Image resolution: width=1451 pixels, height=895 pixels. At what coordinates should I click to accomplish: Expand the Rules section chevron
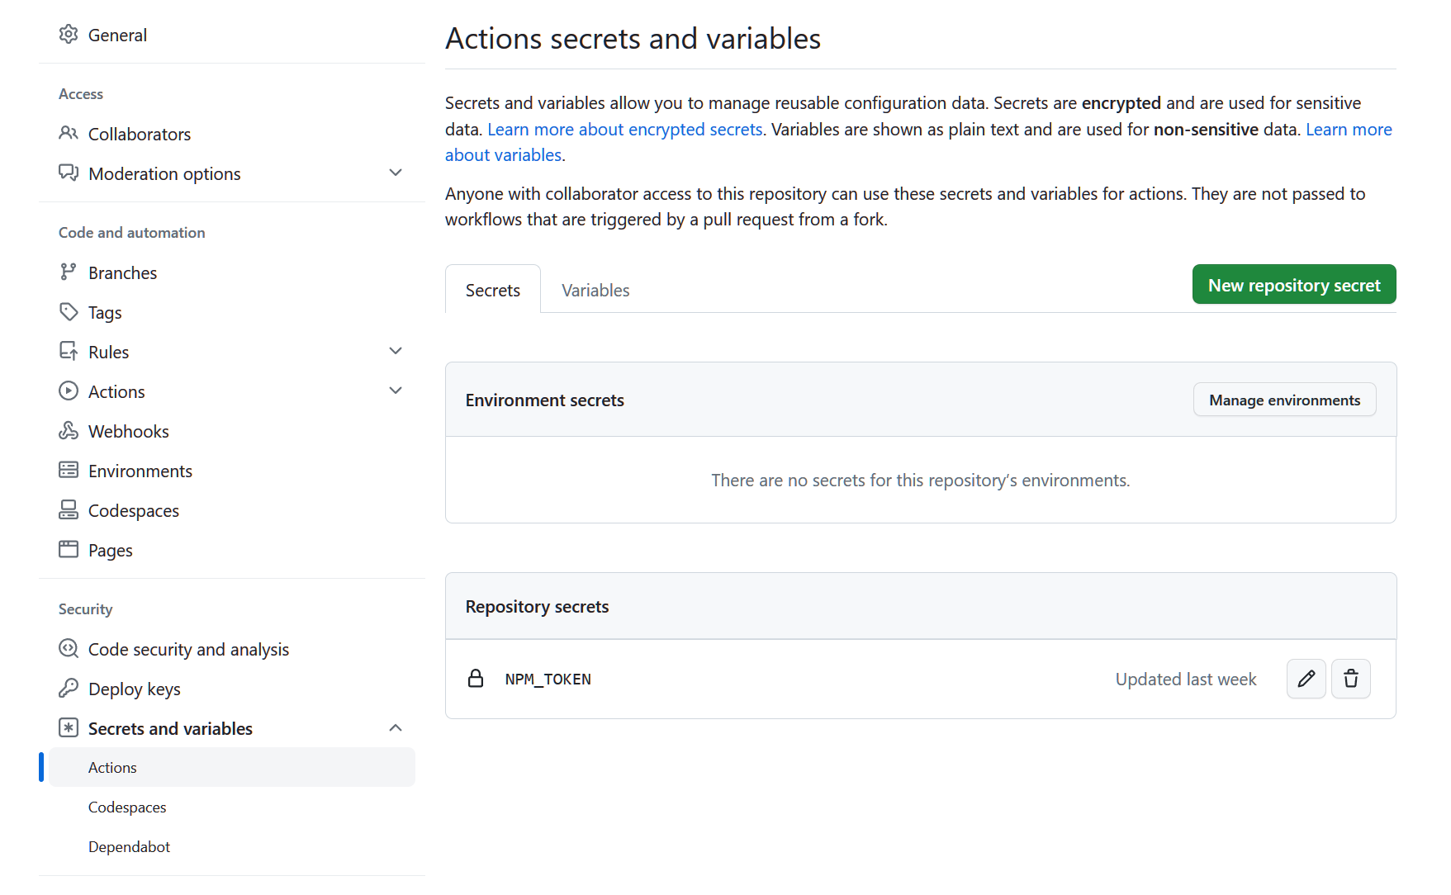point(396,352)
